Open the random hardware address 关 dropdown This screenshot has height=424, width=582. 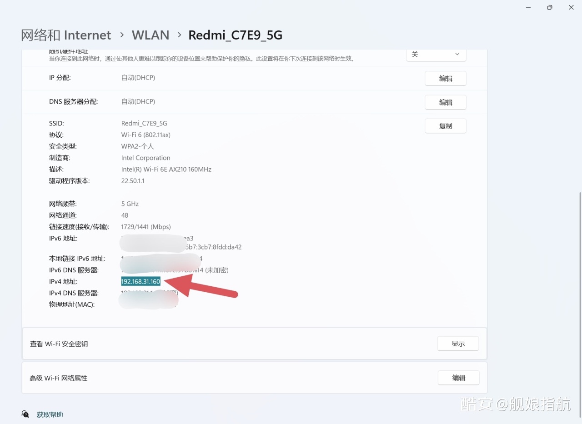click(436, 54)
